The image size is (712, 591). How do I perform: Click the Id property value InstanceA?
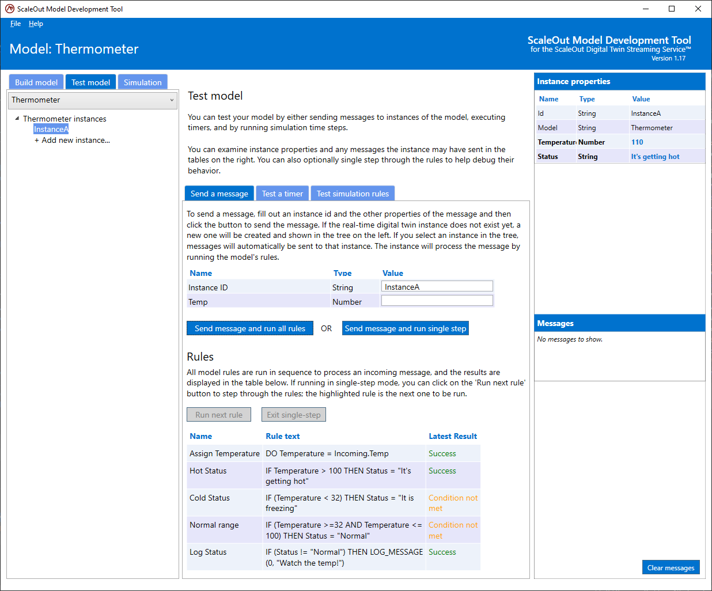[x=646, y=113]
